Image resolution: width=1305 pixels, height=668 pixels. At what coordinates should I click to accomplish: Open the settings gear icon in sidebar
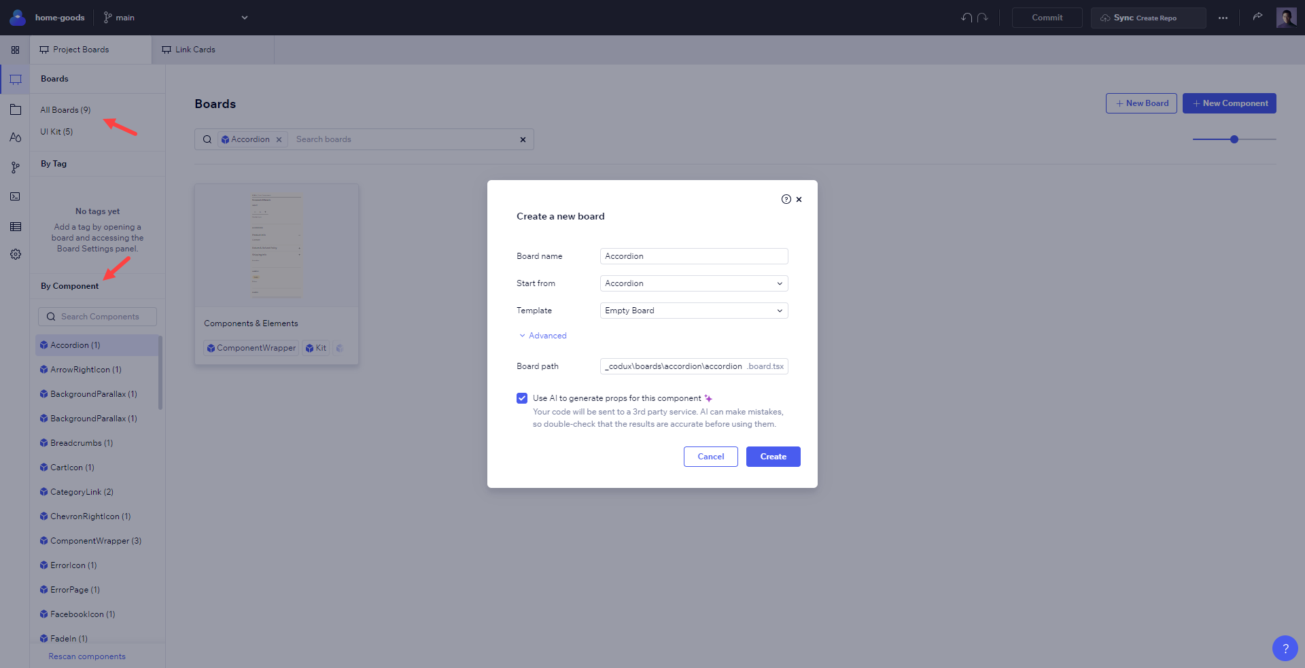(x=15, y=254)
